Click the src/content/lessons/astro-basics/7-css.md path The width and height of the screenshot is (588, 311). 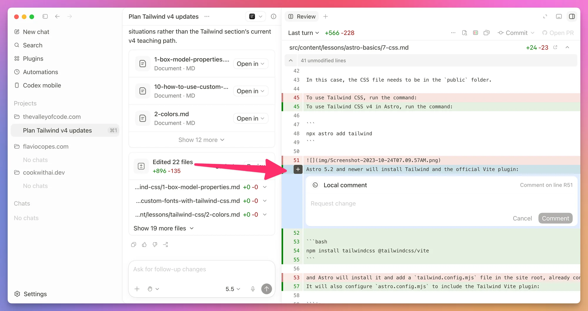[349, 48]
